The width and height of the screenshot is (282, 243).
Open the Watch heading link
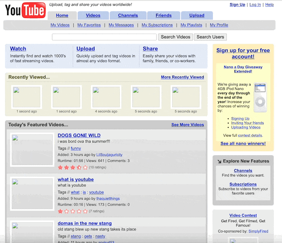[18, 49]
